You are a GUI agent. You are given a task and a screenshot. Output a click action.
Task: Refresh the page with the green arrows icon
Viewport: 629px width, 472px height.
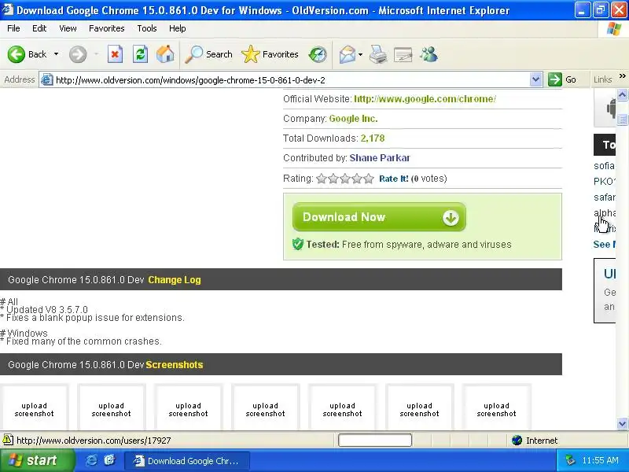(x=141, y=54)
